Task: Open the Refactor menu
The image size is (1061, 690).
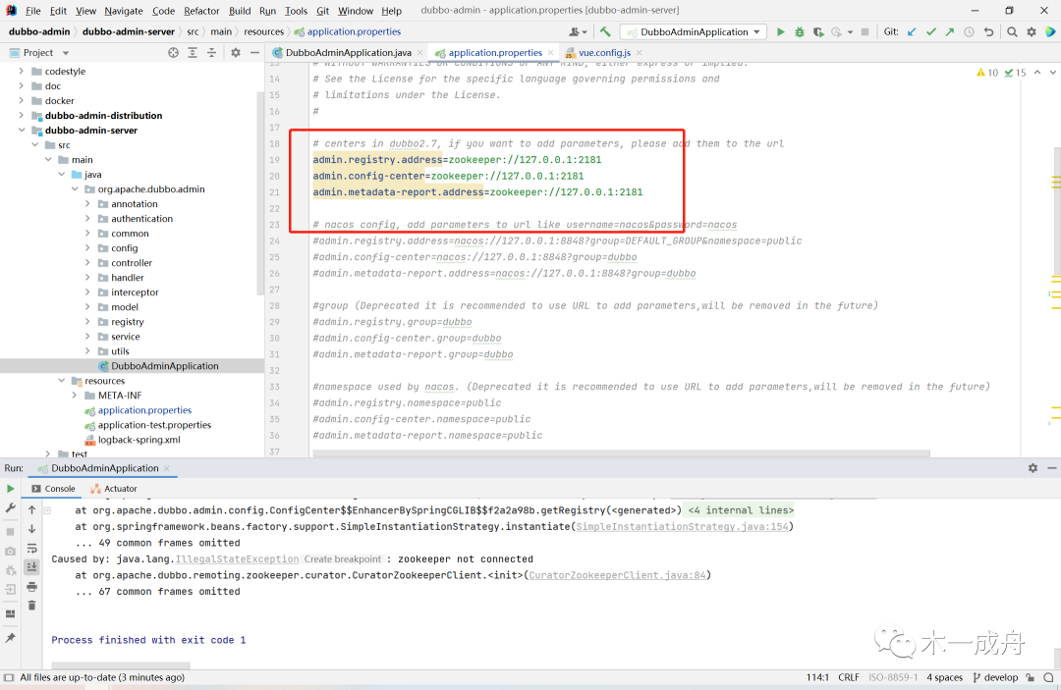Action: [201, 11]
